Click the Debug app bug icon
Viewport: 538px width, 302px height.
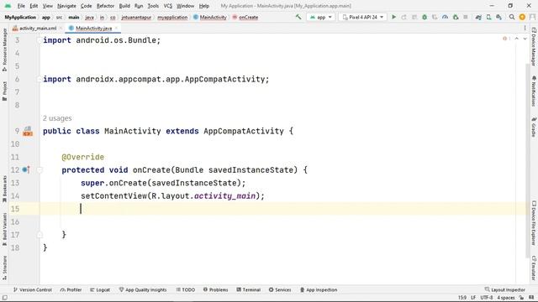[425, 17]
